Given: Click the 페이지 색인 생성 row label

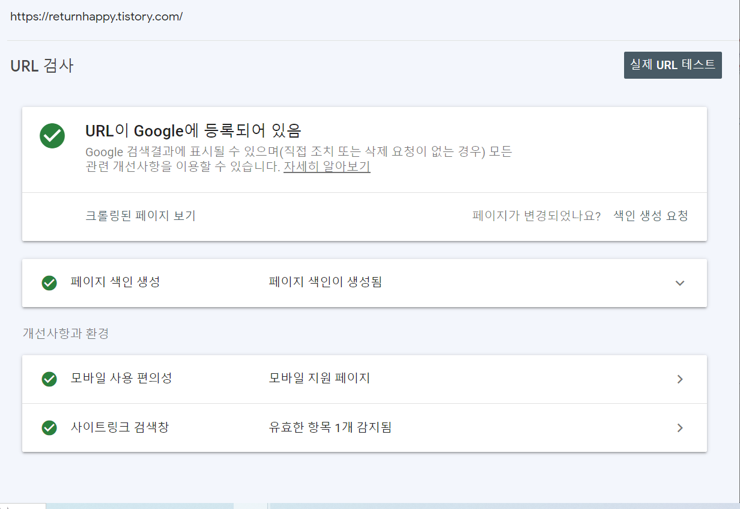Looking at the screenshot, I should (115, 281).
